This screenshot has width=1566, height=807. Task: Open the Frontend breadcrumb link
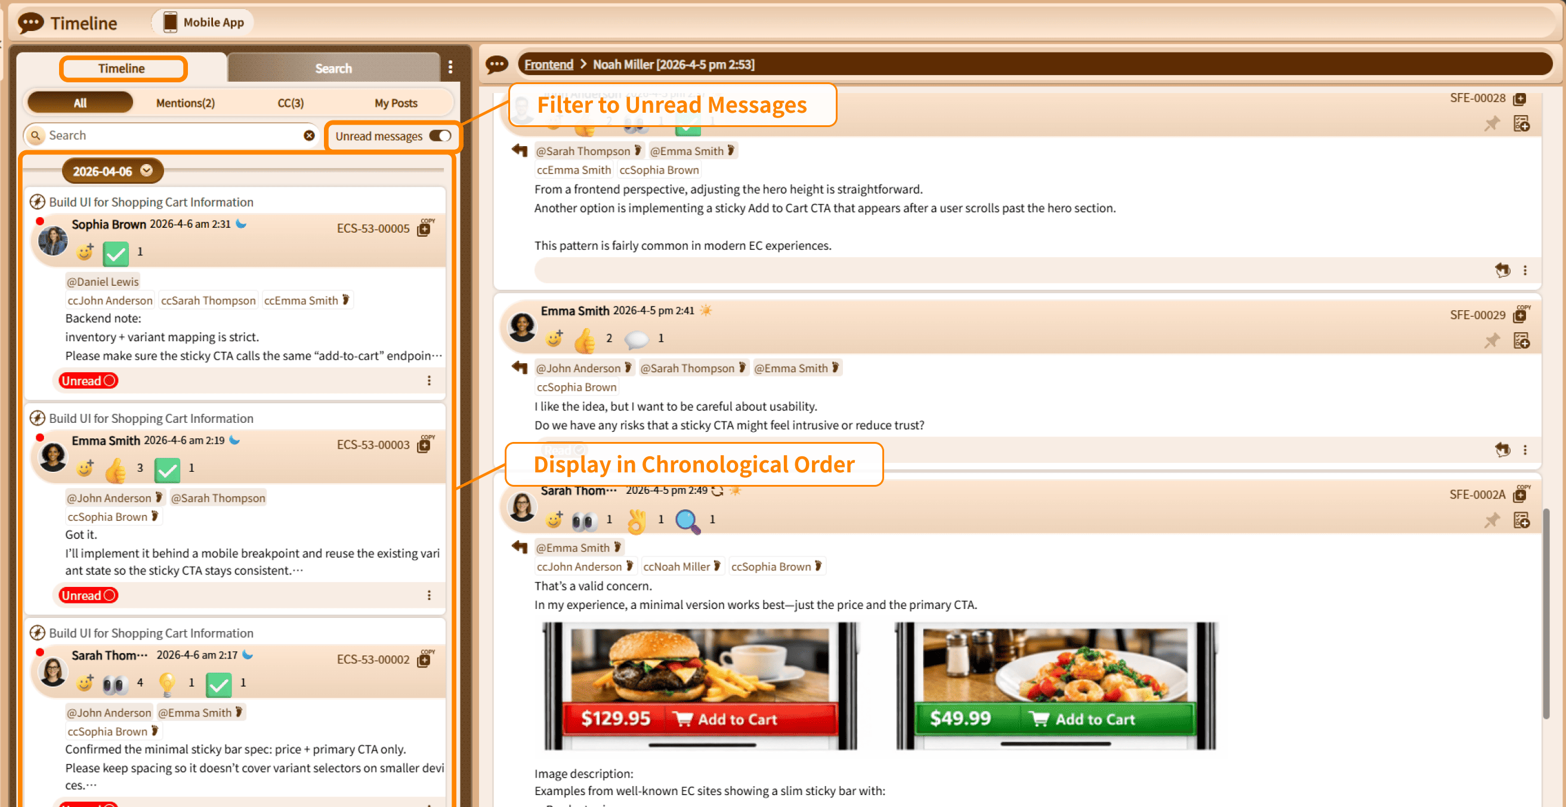[548, 64]
